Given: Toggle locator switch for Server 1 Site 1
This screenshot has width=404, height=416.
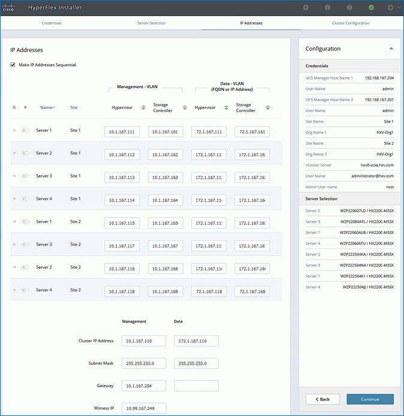Looking at the screenshot, I should point(25,130).
